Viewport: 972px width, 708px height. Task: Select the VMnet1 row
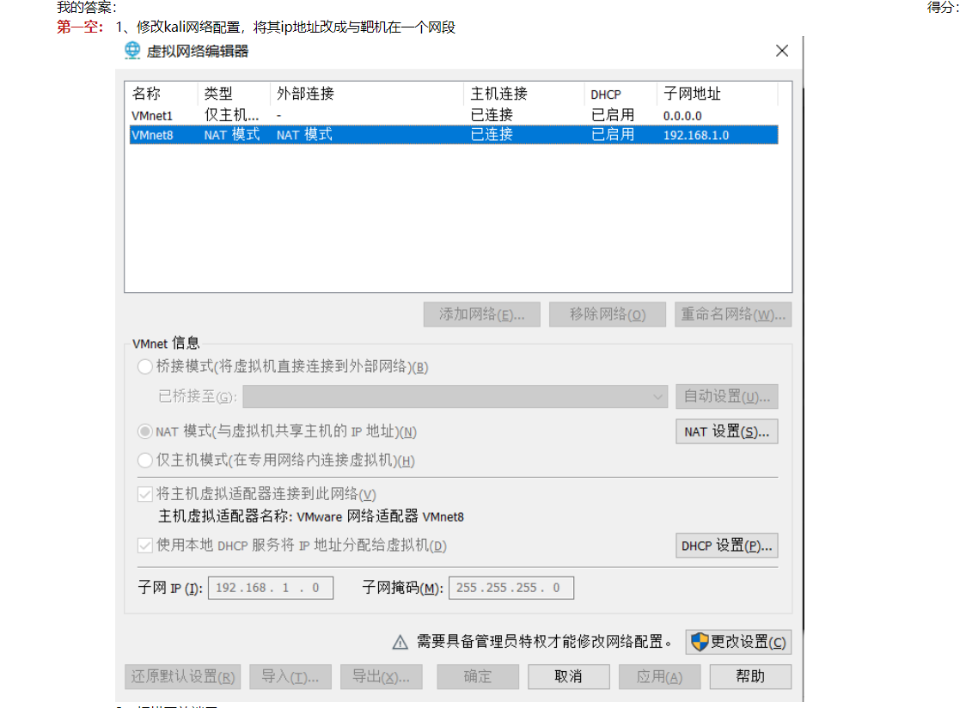[454, 115]
